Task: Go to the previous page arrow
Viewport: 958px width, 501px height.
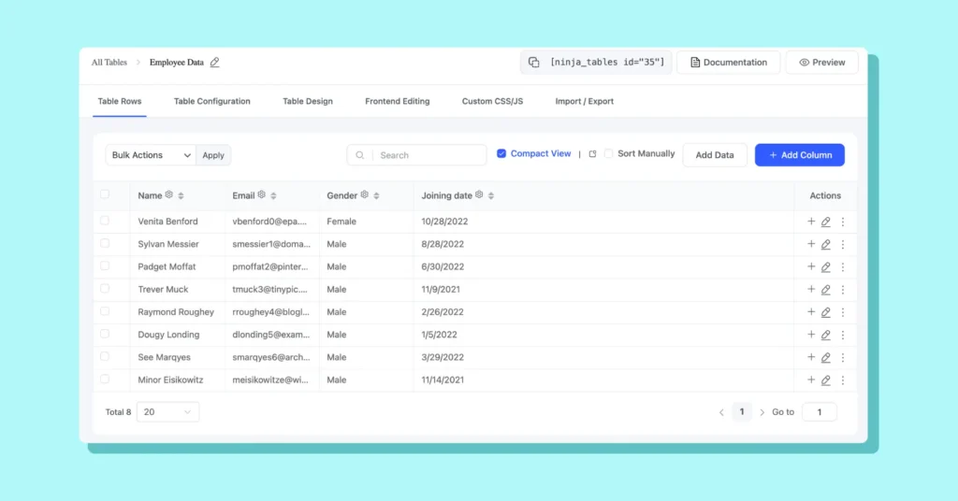Action: 721,412
